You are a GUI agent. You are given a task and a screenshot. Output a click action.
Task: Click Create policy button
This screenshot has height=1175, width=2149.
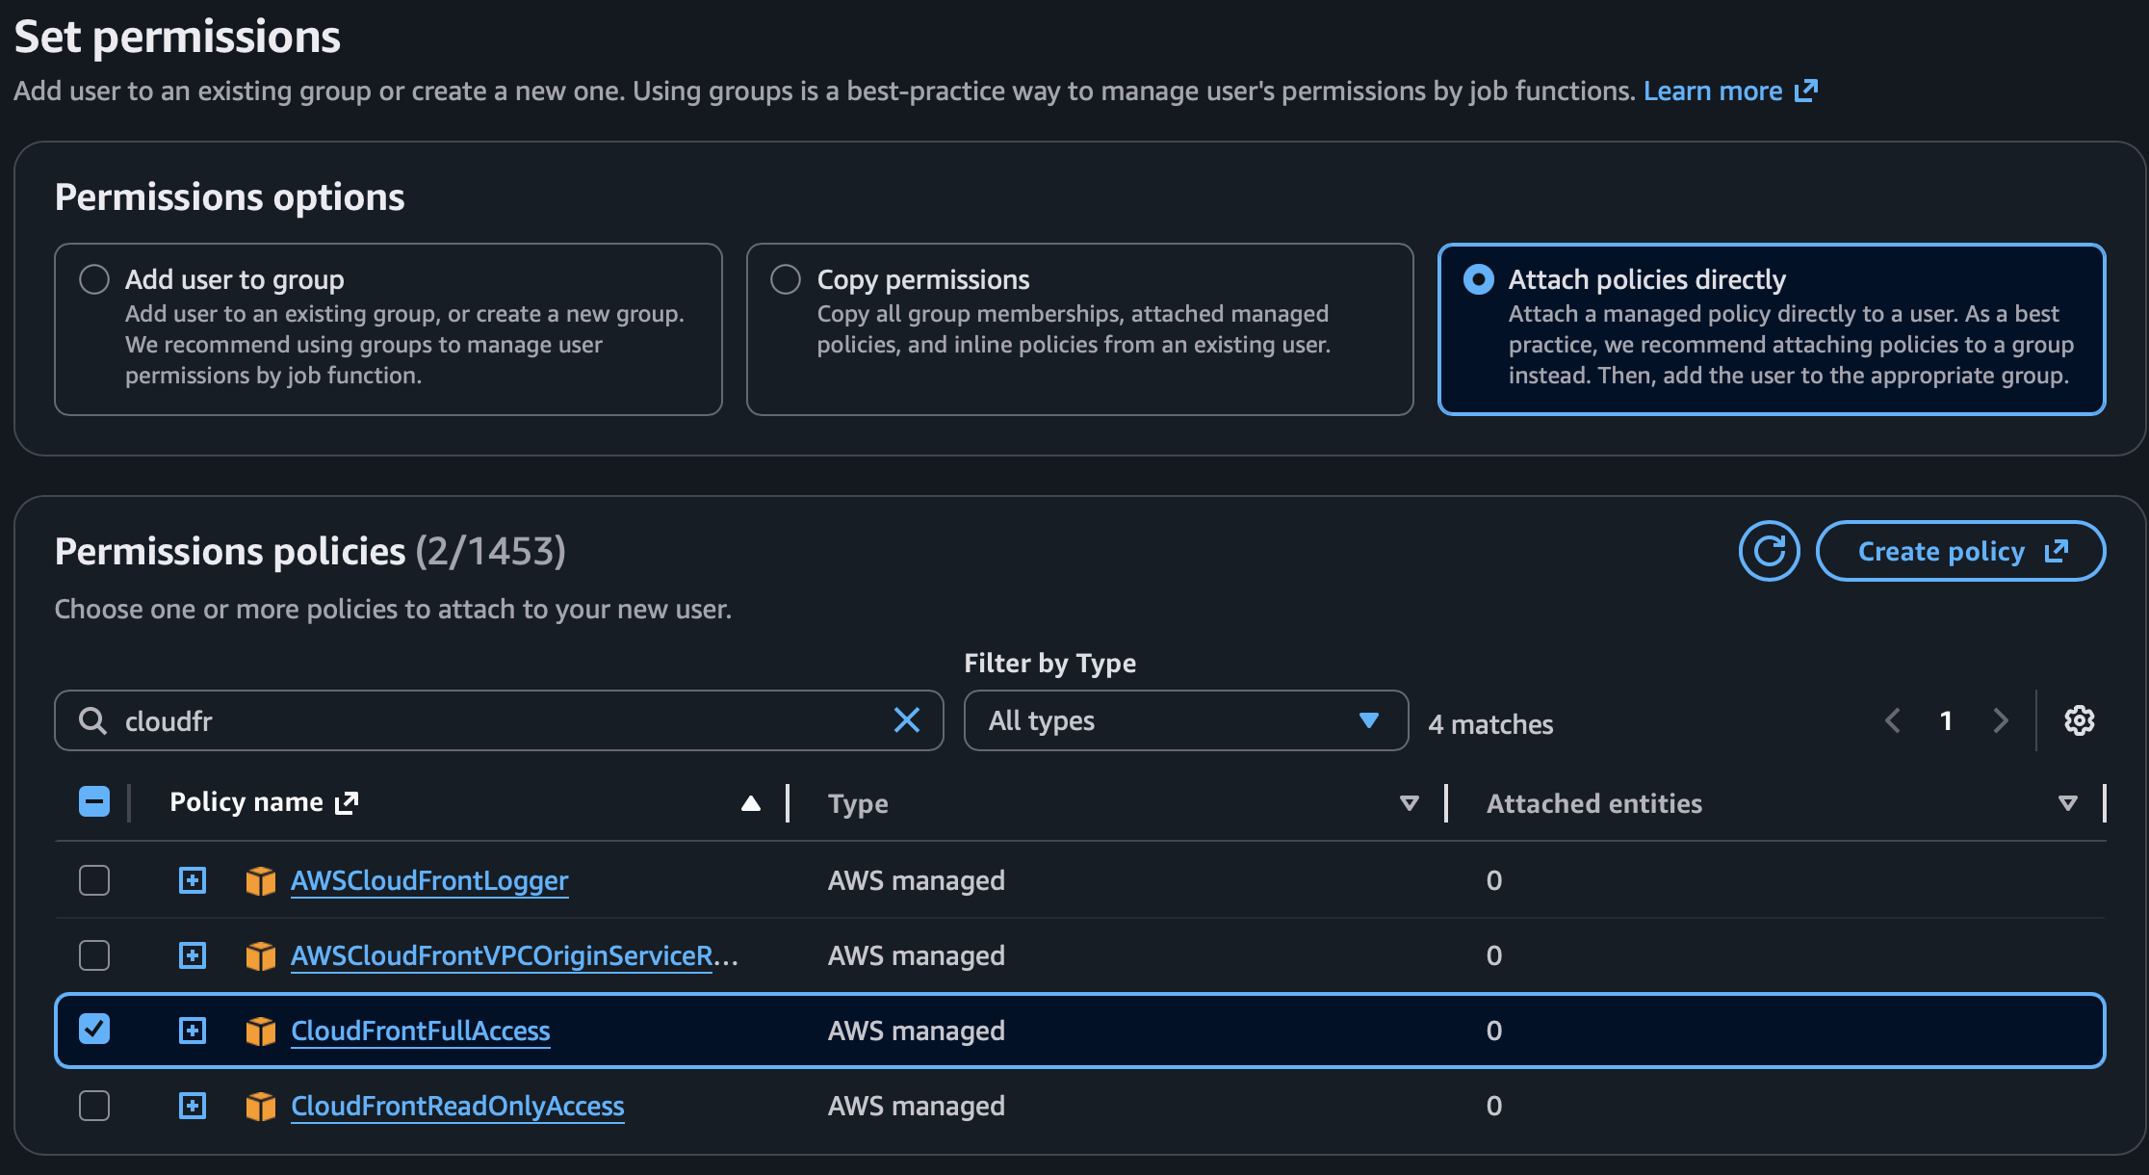1960,551
